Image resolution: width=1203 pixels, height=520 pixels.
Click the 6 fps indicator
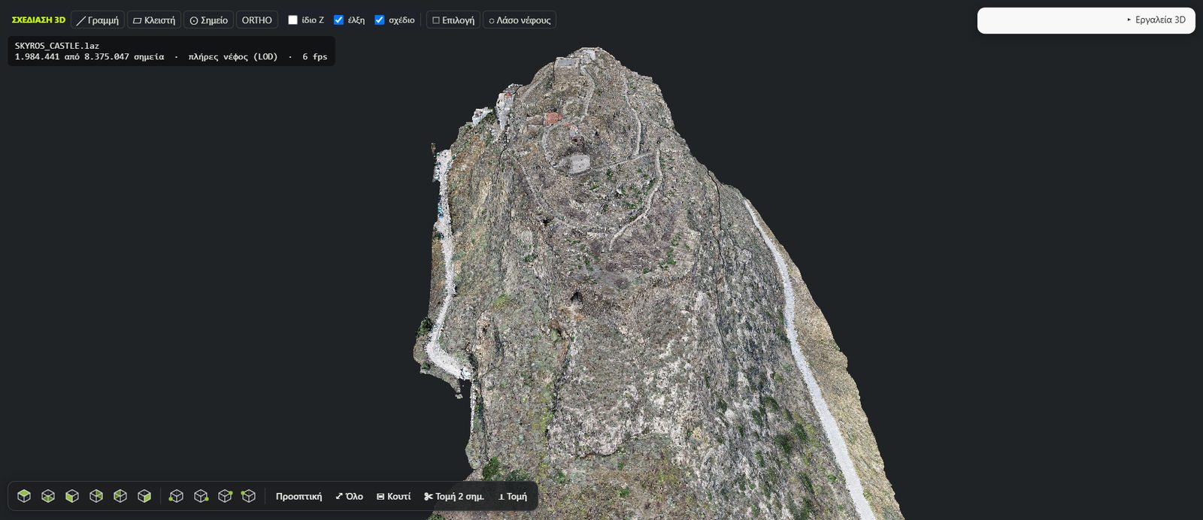315,57
